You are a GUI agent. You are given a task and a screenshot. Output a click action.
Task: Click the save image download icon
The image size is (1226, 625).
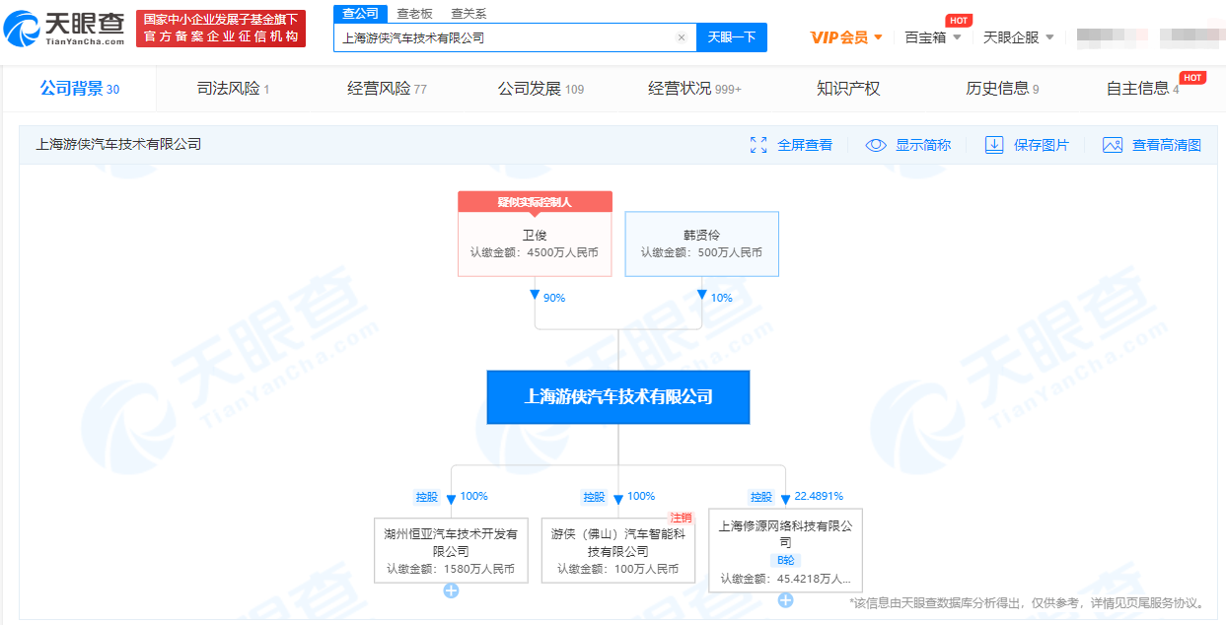point(994,145)
